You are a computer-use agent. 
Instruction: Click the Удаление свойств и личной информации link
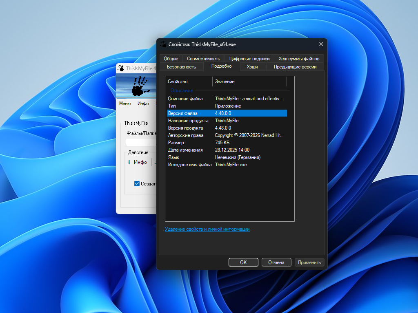point(207,229)
